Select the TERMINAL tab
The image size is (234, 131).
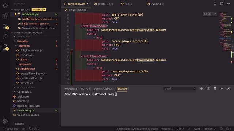click(x=122, y=88)
